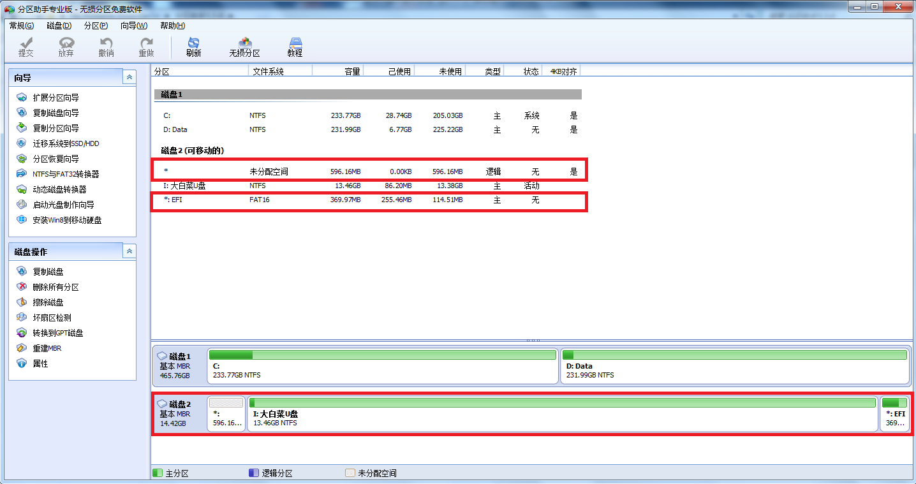Start 迁移系统到SSD/HDD wizard icon
Viewport: 916px width, 484px height.
click(x=22, y=143)
